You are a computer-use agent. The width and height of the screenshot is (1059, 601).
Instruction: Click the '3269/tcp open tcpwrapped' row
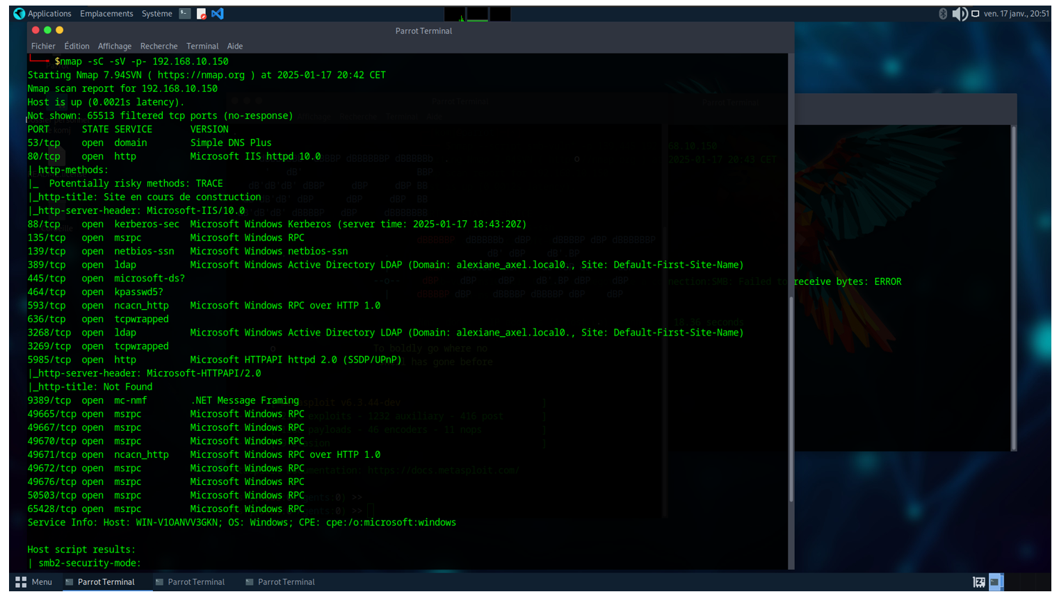[x=98, y=346]
